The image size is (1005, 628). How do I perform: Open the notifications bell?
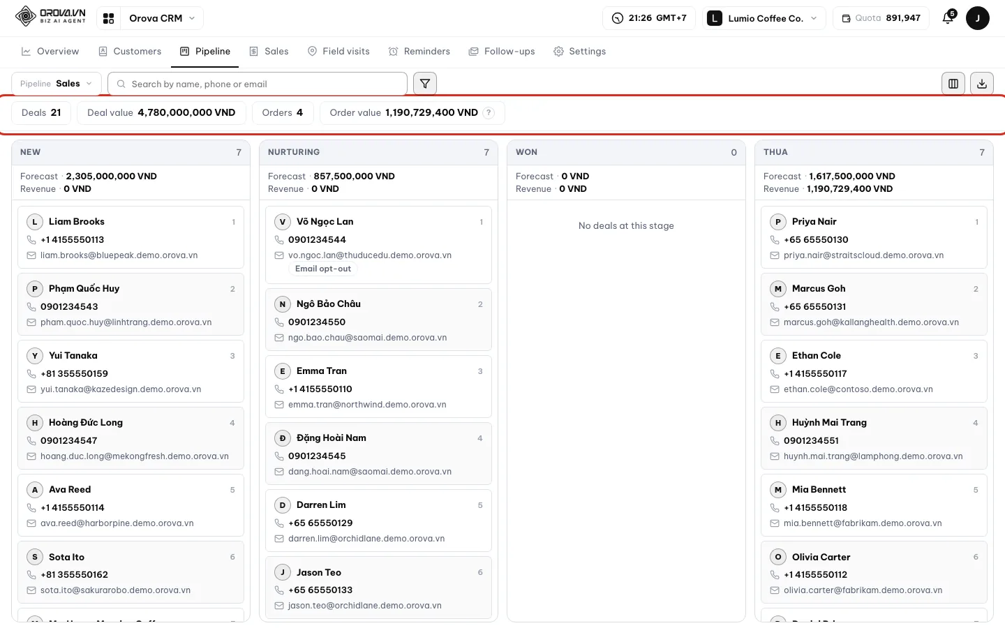tap(948, 18)
